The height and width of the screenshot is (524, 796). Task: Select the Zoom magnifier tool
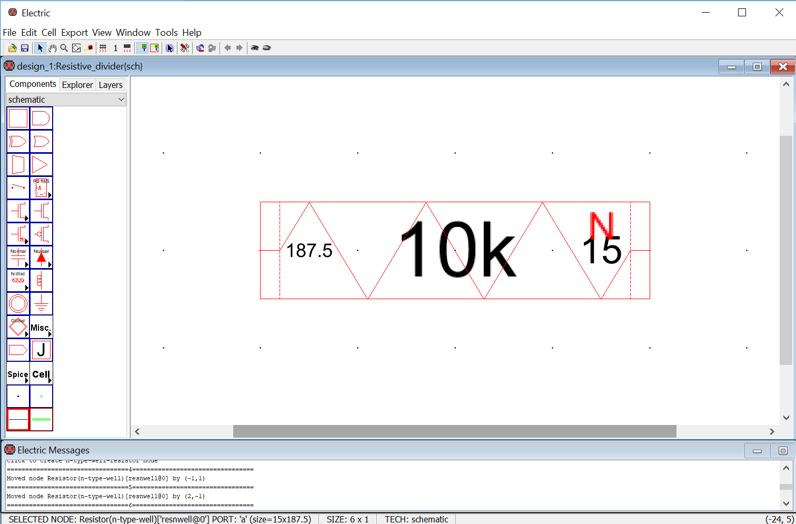[x=64, y=48]
